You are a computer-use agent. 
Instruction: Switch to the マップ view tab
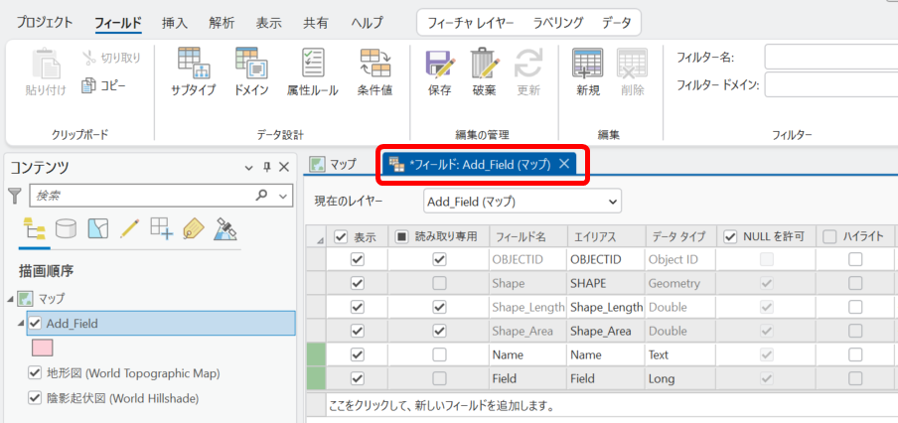pyautogui.click(x=334, y=164)
